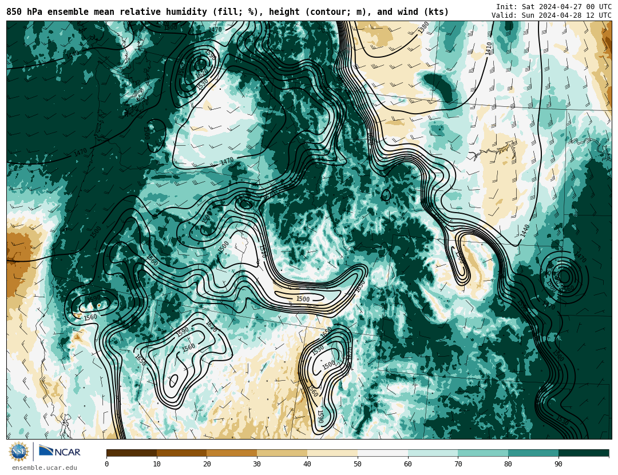618x475 pixels.
Task: Click the colorbar tick label "20"
Action: click(207, 464)
